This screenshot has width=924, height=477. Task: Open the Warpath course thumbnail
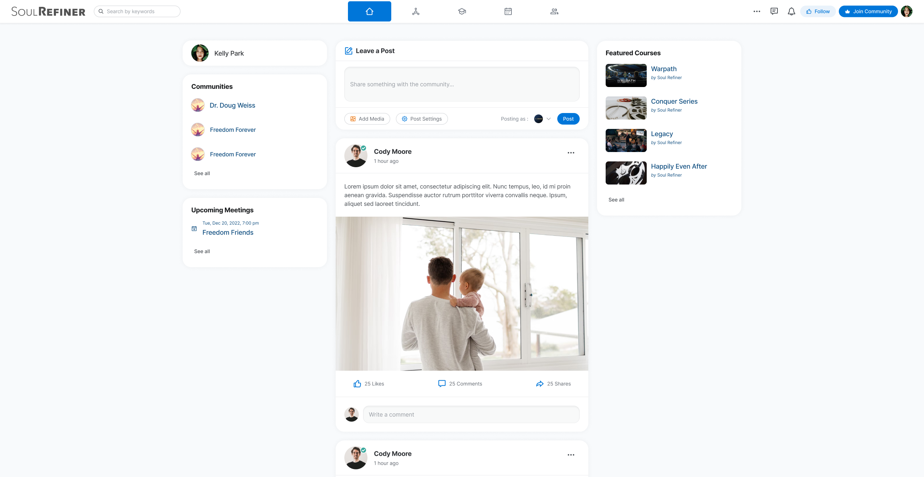(626, 75)
